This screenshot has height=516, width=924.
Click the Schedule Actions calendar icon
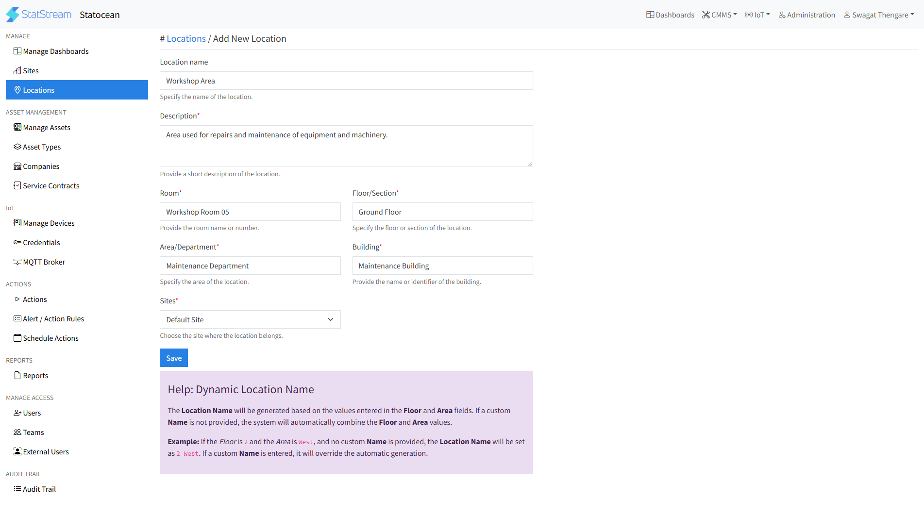(17, 338)
